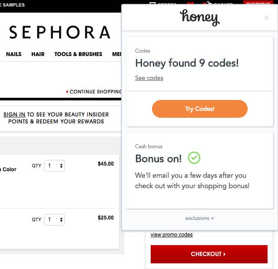Click the Sephora logo
Viewport: 278px width, 269px height.
click(x=60, y=32)
